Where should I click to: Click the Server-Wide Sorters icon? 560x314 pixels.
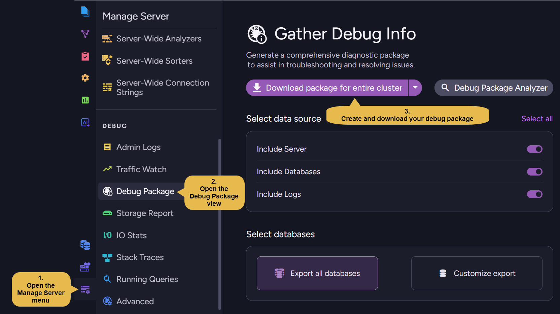107,60
